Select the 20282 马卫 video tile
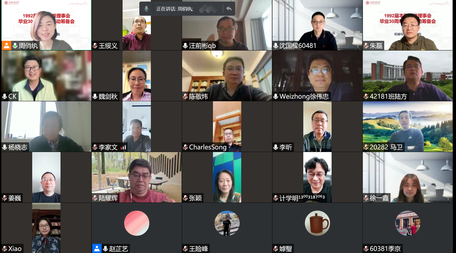The height and width of the screenshot is (253, 456). click(408, 127)
